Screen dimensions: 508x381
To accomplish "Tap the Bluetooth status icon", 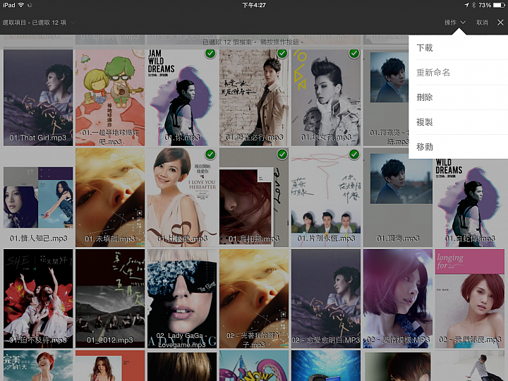I will [x=473, y=5].
